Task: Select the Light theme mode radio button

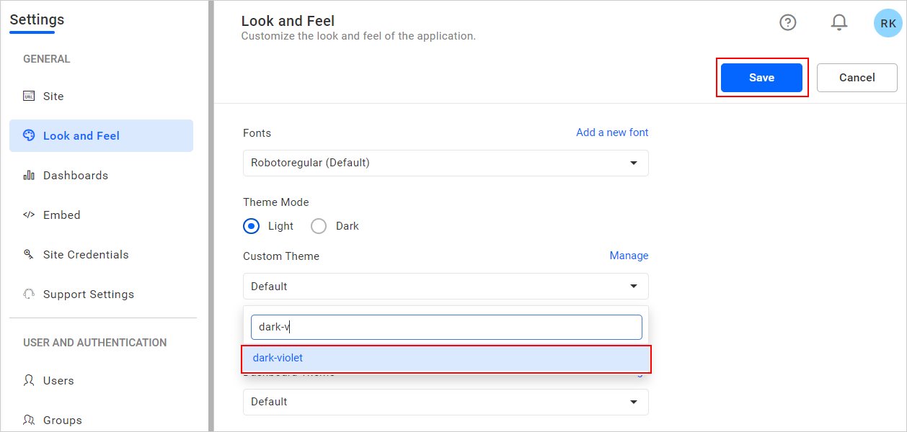Action: tap(251, 225)
